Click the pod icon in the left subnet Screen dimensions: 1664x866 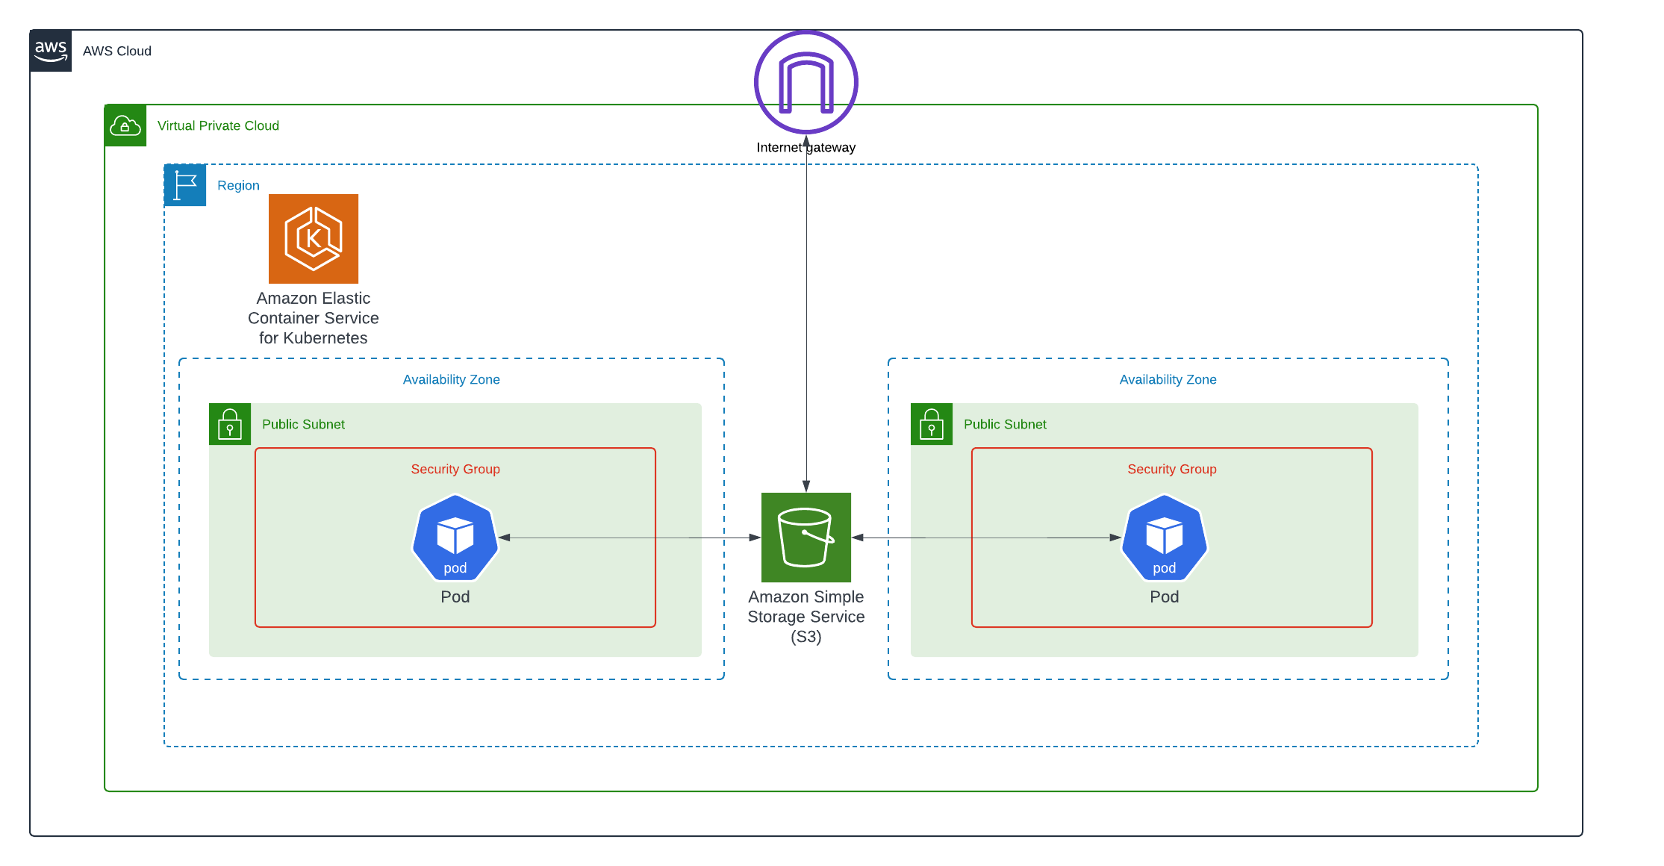(455, 538)
